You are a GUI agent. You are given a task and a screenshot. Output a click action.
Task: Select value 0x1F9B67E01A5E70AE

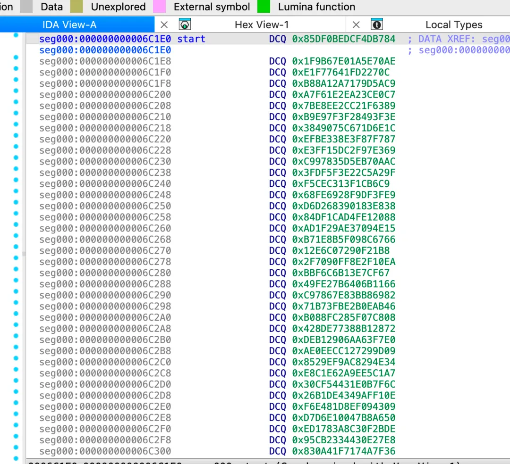tap(343, 61)
